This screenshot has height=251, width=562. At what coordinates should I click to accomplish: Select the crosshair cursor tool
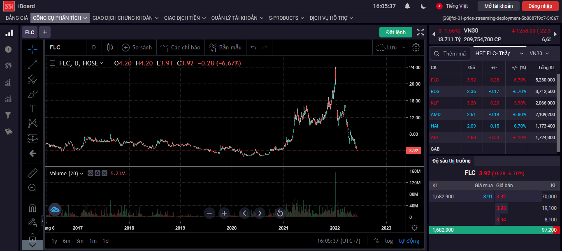tap(33, 49)
